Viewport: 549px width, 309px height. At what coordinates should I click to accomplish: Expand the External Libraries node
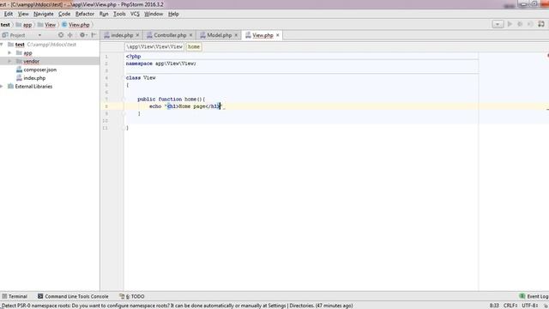[x=2, y=86]
